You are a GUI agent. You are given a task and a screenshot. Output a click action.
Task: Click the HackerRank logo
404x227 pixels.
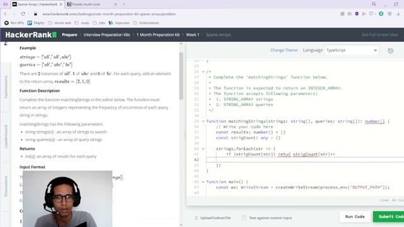pyautogui.click(x=31, y=35)
